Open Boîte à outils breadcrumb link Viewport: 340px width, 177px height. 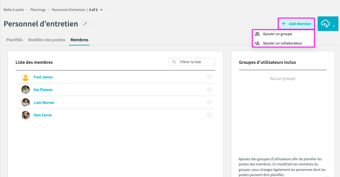point(14,10)
